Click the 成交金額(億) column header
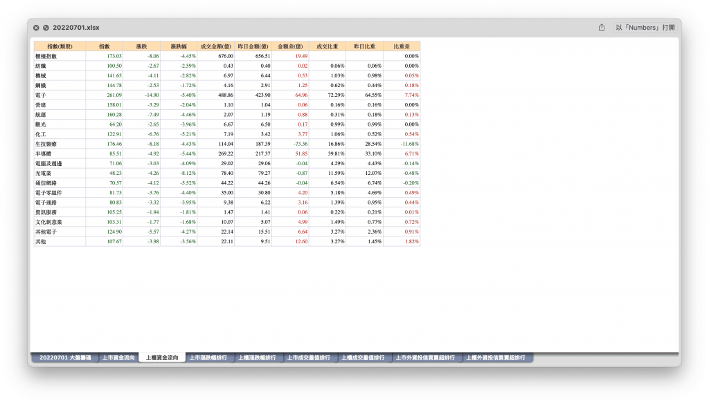Image resolution: width=709 pixels, height=403 pixels. (x=216, y=46)
